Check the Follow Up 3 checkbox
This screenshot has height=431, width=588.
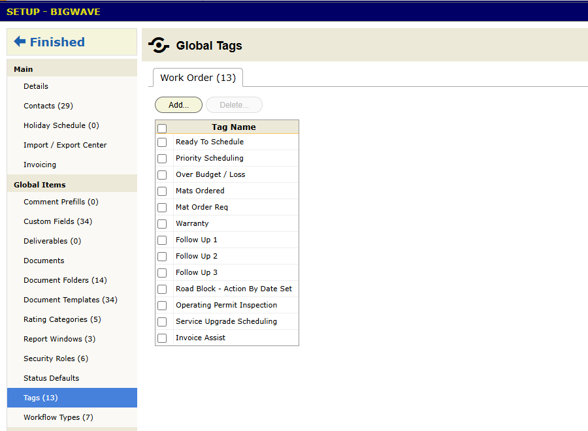coord(162,273)
